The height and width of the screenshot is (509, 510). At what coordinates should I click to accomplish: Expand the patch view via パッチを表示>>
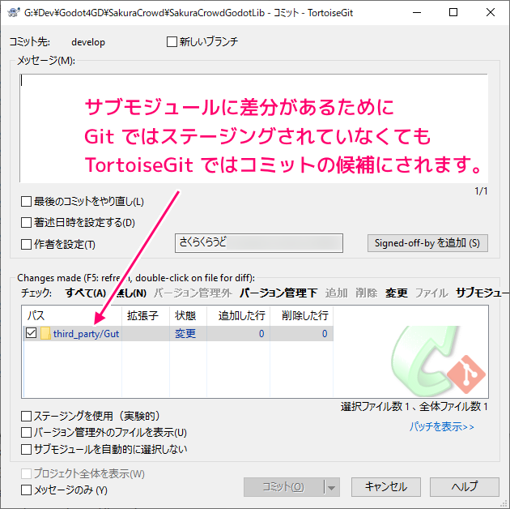coord(441,426)
